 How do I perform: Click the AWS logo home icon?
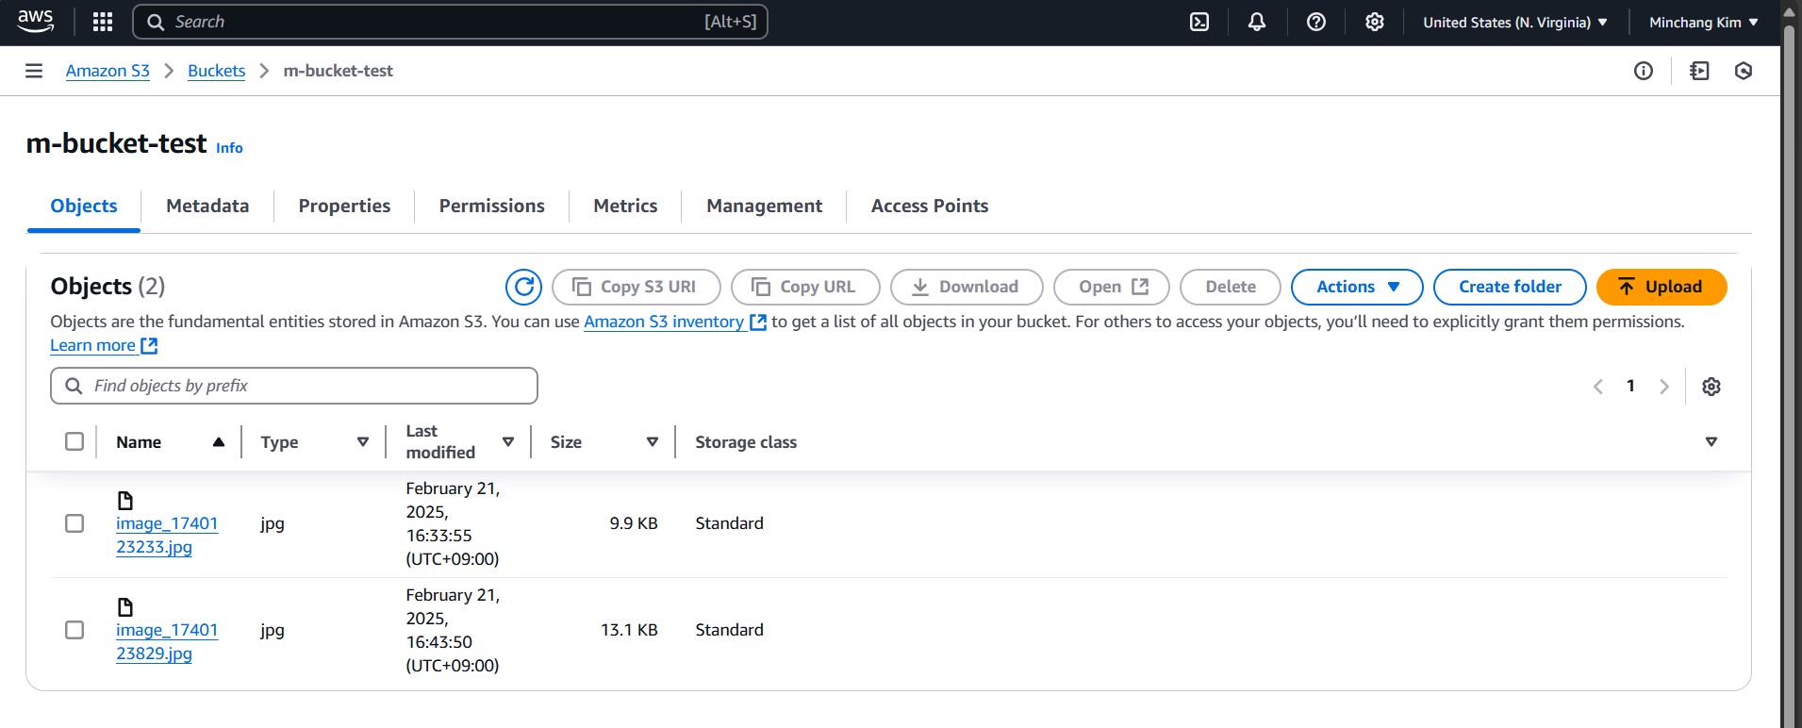pos(36,22)
